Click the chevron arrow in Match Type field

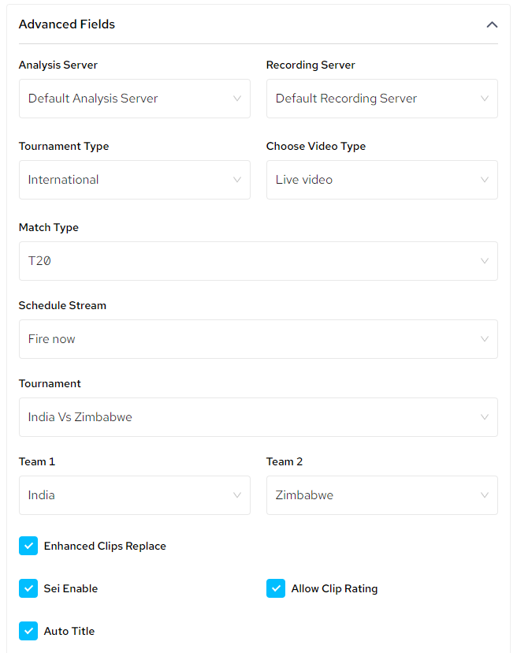coord(485,261)
